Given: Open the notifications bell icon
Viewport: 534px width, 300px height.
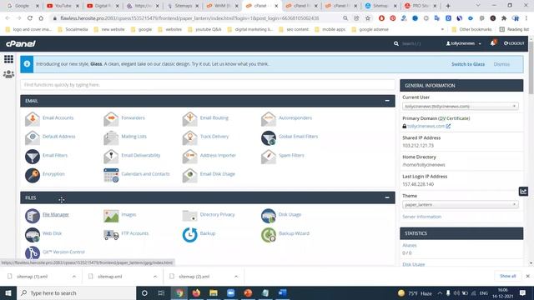Looking at the screenshot, I should click(493, 43).
